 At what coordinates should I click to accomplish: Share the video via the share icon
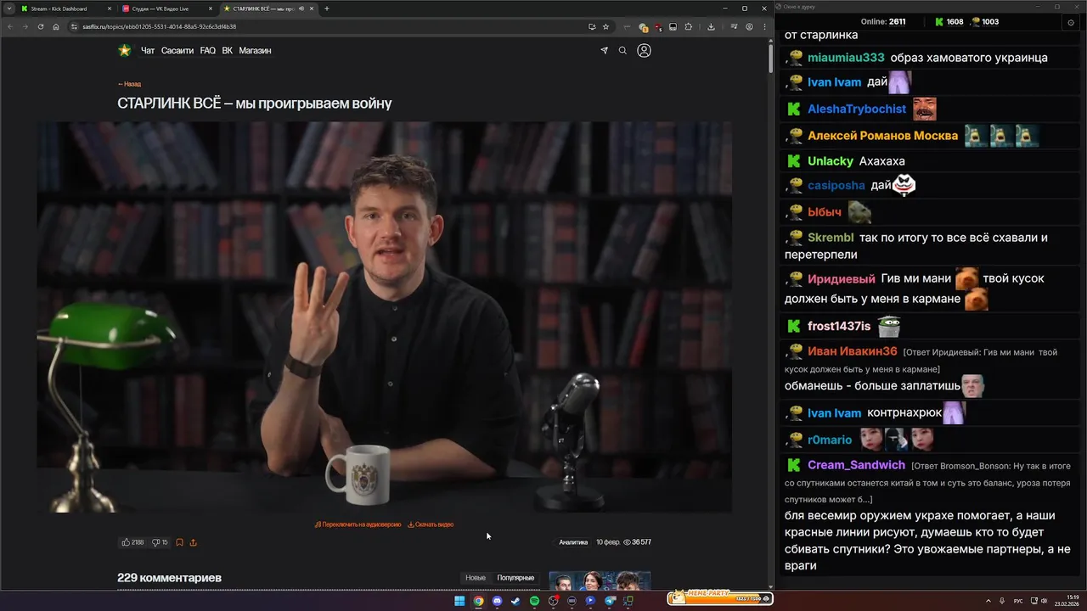pos(193,541)
